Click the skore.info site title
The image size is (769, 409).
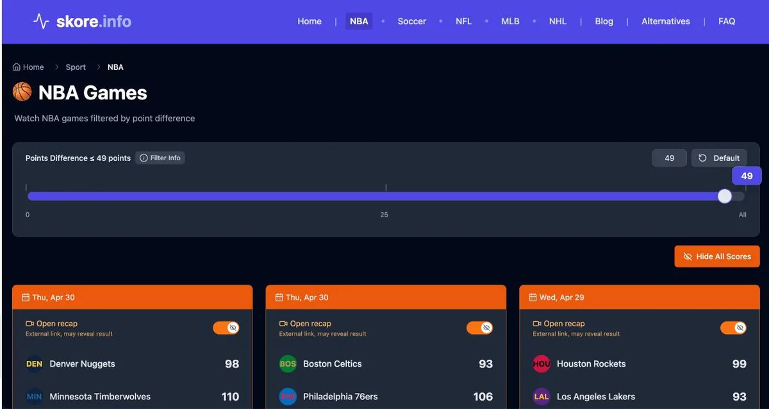(94, 21)
